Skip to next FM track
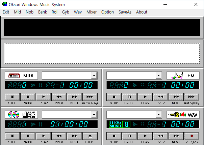The image size is (204, 145). [x=176, y=97]
